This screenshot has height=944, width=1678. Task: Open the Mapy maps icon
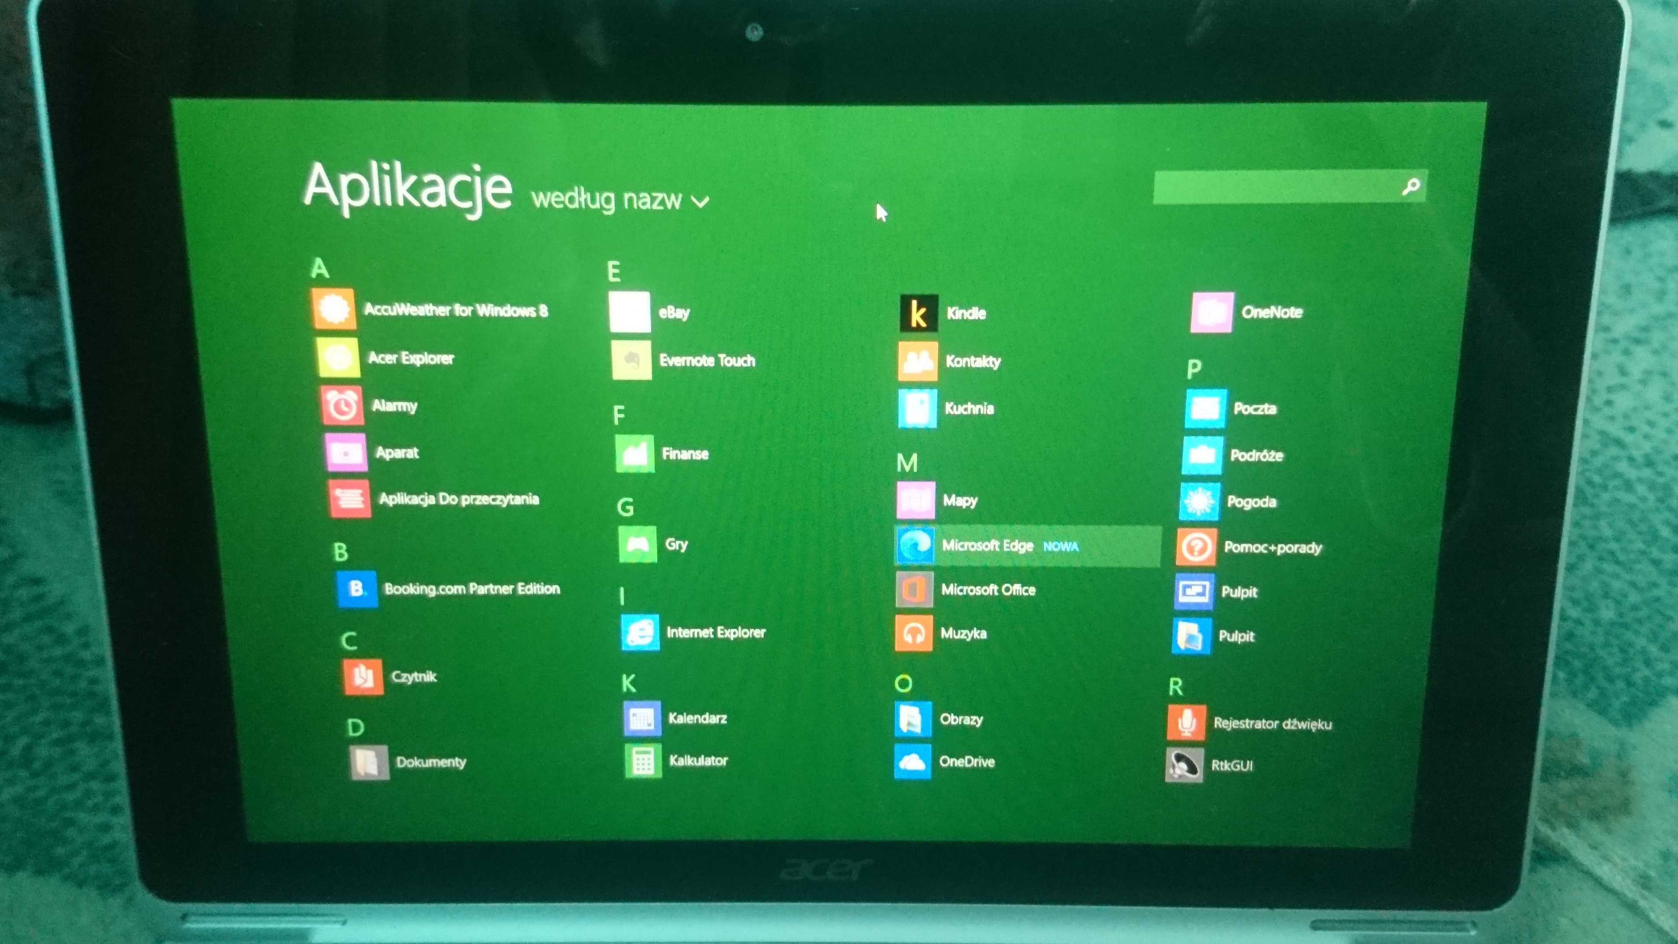pyautogui.click(x=916, y=500)
